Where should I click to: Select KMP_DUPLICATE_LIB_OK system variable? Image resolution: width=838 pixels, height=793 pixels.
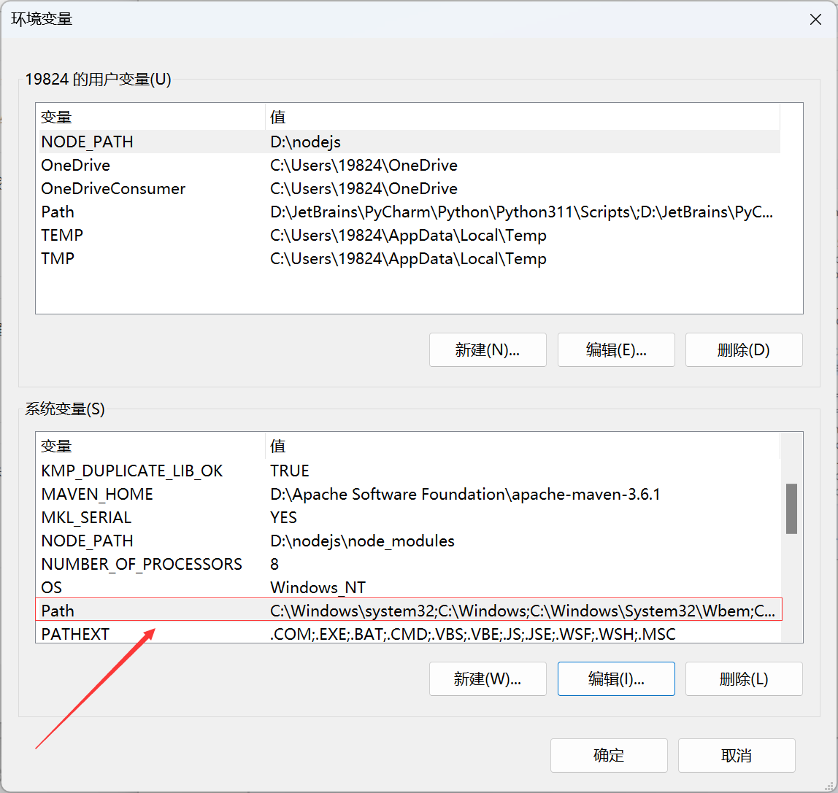410,471
